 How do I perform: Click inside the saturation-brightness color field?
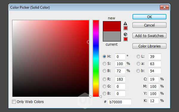click(51, 59)
